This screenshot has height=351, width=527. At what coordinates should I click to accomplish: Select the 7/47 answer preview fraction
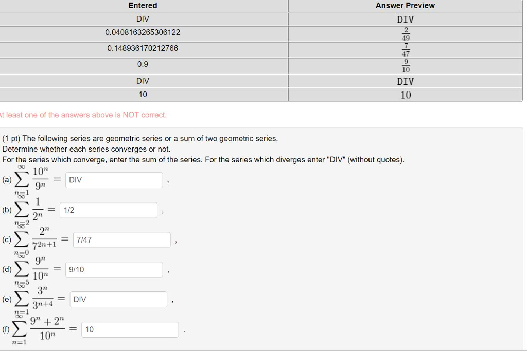406,49
